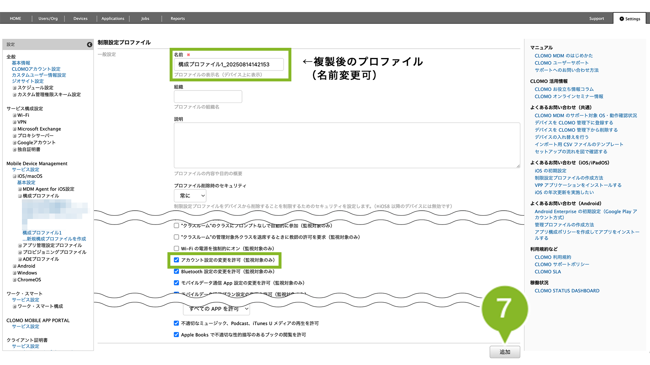Click the 追加 button

[504, 352]
